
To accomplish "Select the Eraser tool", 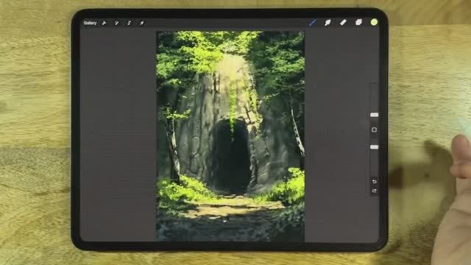I will click(x=343, y=22).
